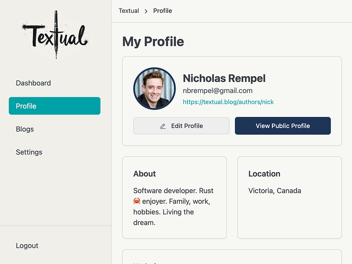Select the Profile sidebar item
This screenshot has height=264, width=352.
(x=55, y=106)
